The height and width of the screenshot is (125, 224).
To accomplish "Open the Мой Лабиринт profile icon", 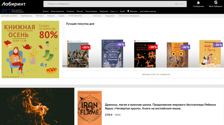I will click(x=215, y=3).
